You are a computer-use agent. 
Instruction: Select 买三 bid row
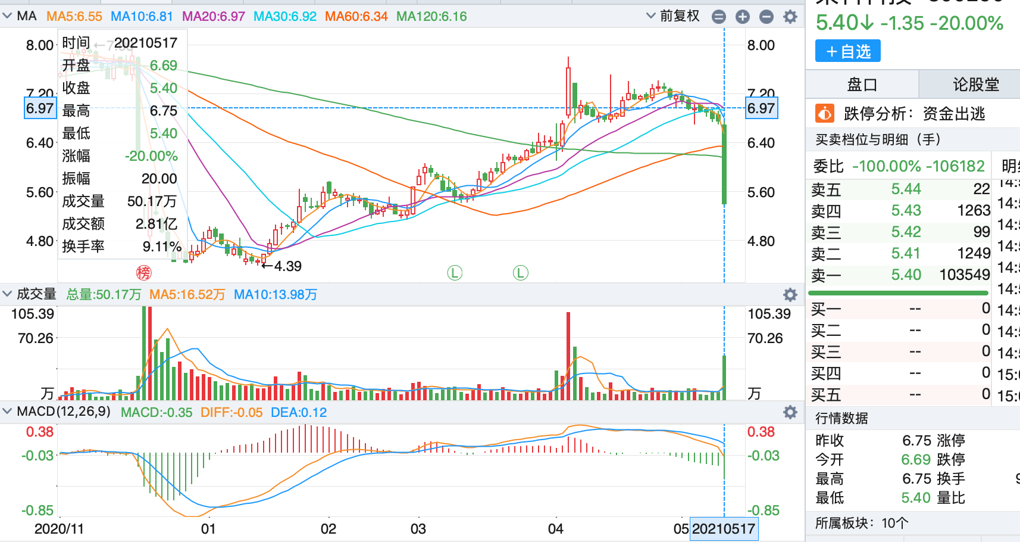pos(899,351)
